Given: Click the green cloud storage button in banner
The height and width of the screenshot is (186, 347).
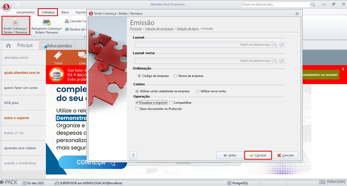Looking at the screenshot, I should pos(321,75).
